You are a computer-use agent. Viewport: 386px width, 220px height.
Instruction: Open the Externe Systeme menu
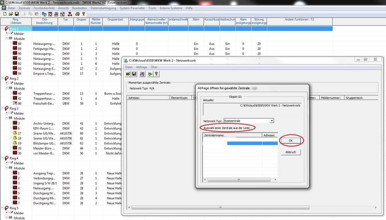pos(171,8)
